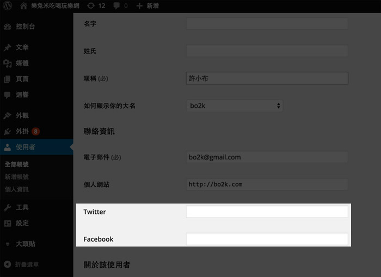Click the 使用者 person icon
This screenshot has height=277, width=381.
click(8, 147)
